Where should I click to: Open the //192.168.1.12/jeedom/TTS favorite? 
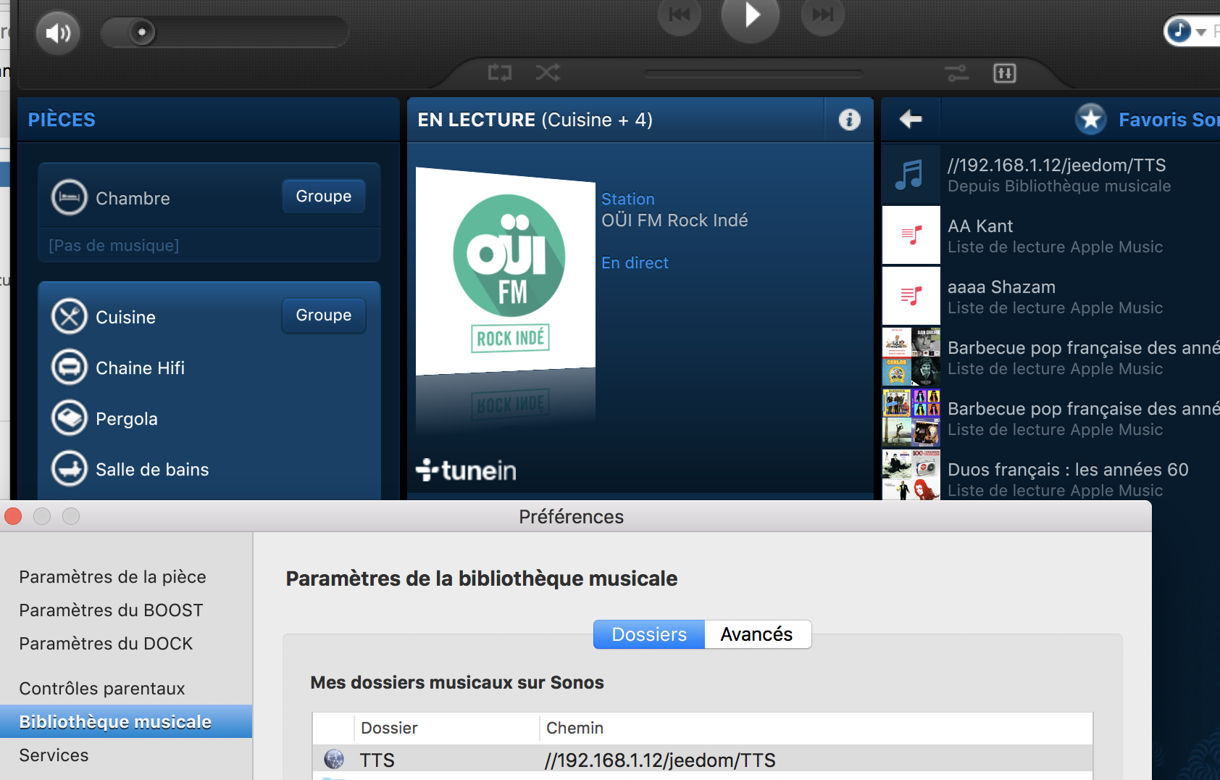pyautogui.click(x=1051, y=175)
